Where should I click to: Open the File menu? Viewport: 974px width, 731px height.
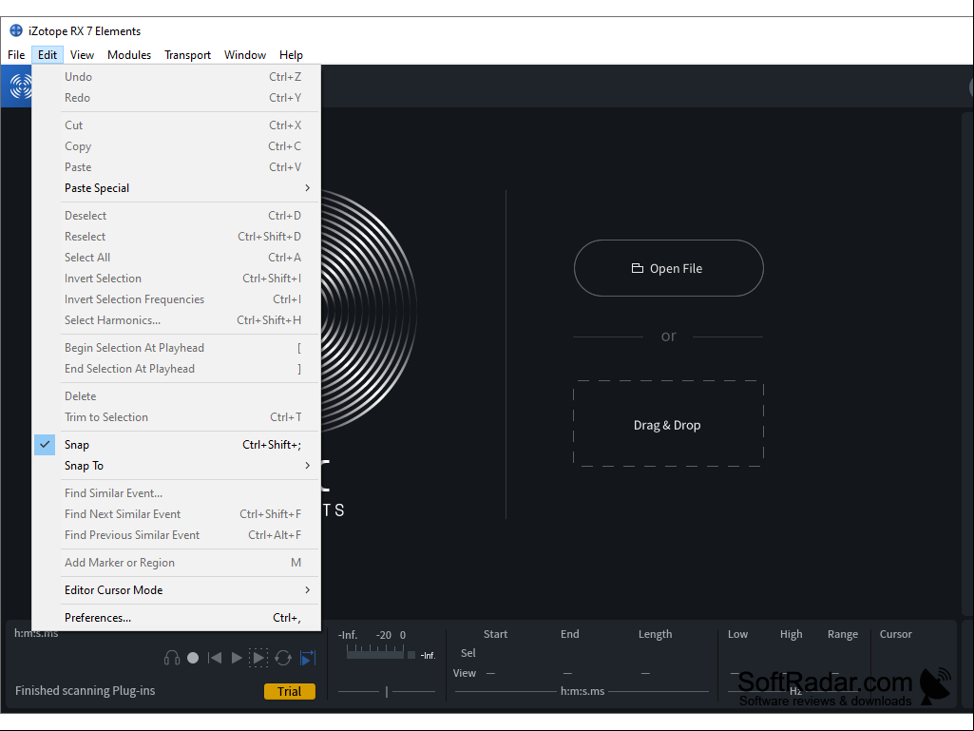pos(16,55)
